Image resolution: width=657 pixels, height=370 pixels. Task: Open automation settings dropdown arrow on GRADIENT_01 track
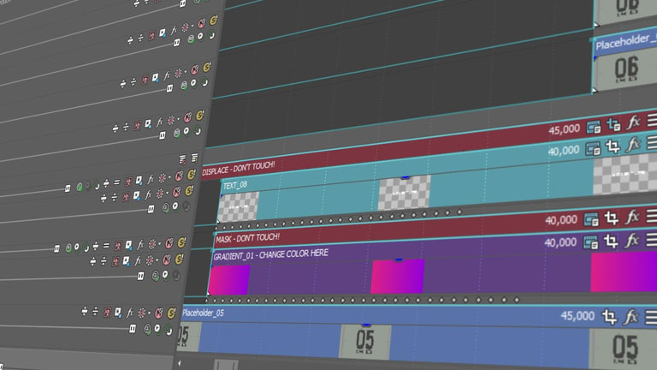(157, 260)
